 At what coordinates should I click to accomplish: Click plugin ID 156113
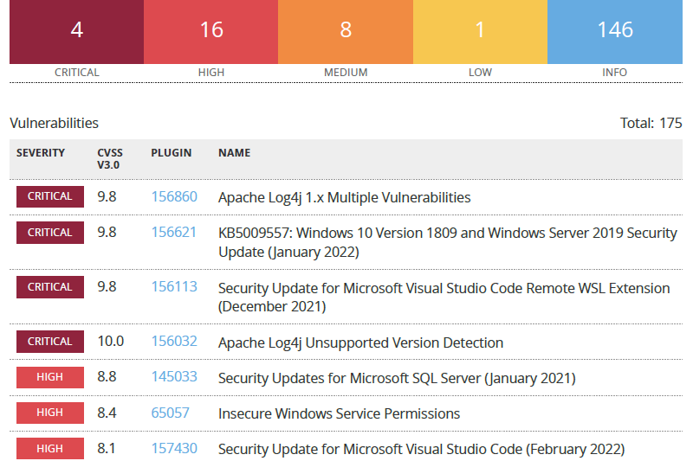(174, 287)
